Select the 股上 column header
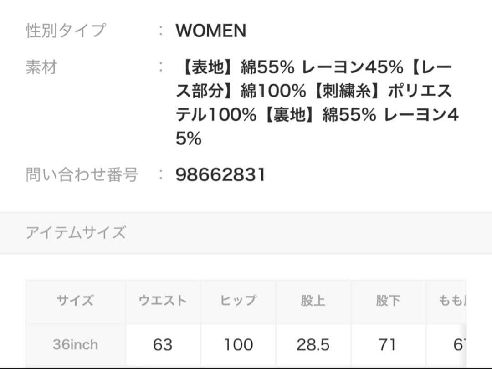This screenshot has height=369, width=492. [313, 301]
